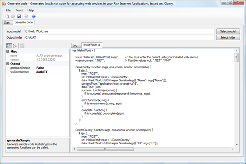The height and width of the screenshot is (164, 246).
Task: Open the Tools menu
Action: [19, 10]
